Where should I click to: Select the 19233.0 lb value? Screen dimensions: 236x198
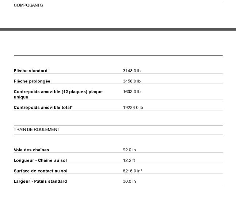[x=133, y=108]
